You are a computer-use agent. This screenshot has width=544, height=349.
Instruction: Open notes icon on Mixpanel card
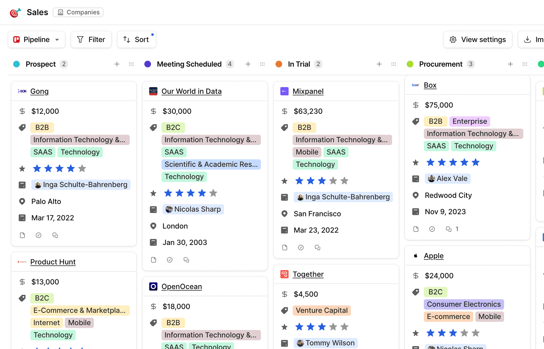[x=285, y=247]
